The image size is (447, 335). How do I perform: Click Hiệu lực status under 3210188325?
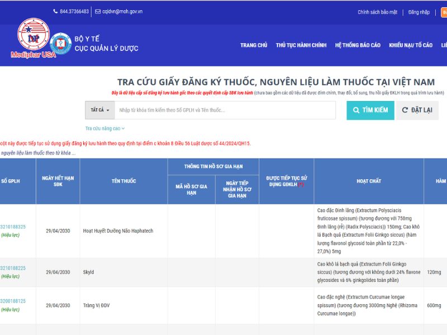(x=10, y=235)
